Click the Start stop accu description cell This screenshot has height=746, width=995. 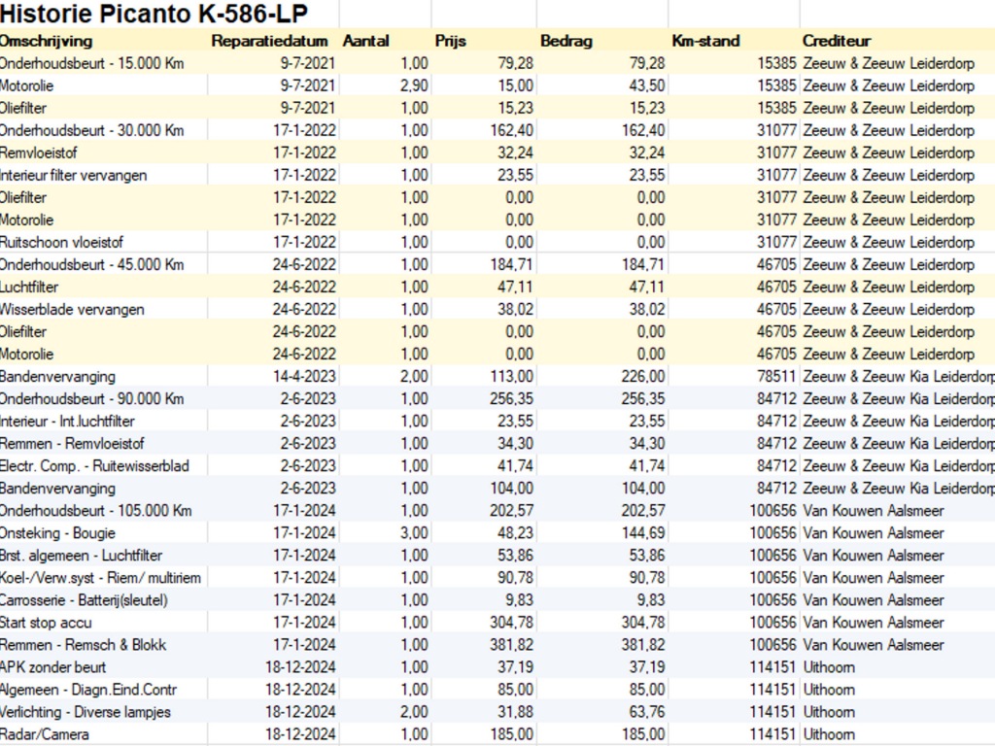[47, 623]
